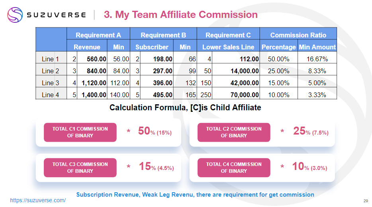Screen dimensions: 372x207
Task: Click the Lower Sales Line column header
Action: click(228, 47)
